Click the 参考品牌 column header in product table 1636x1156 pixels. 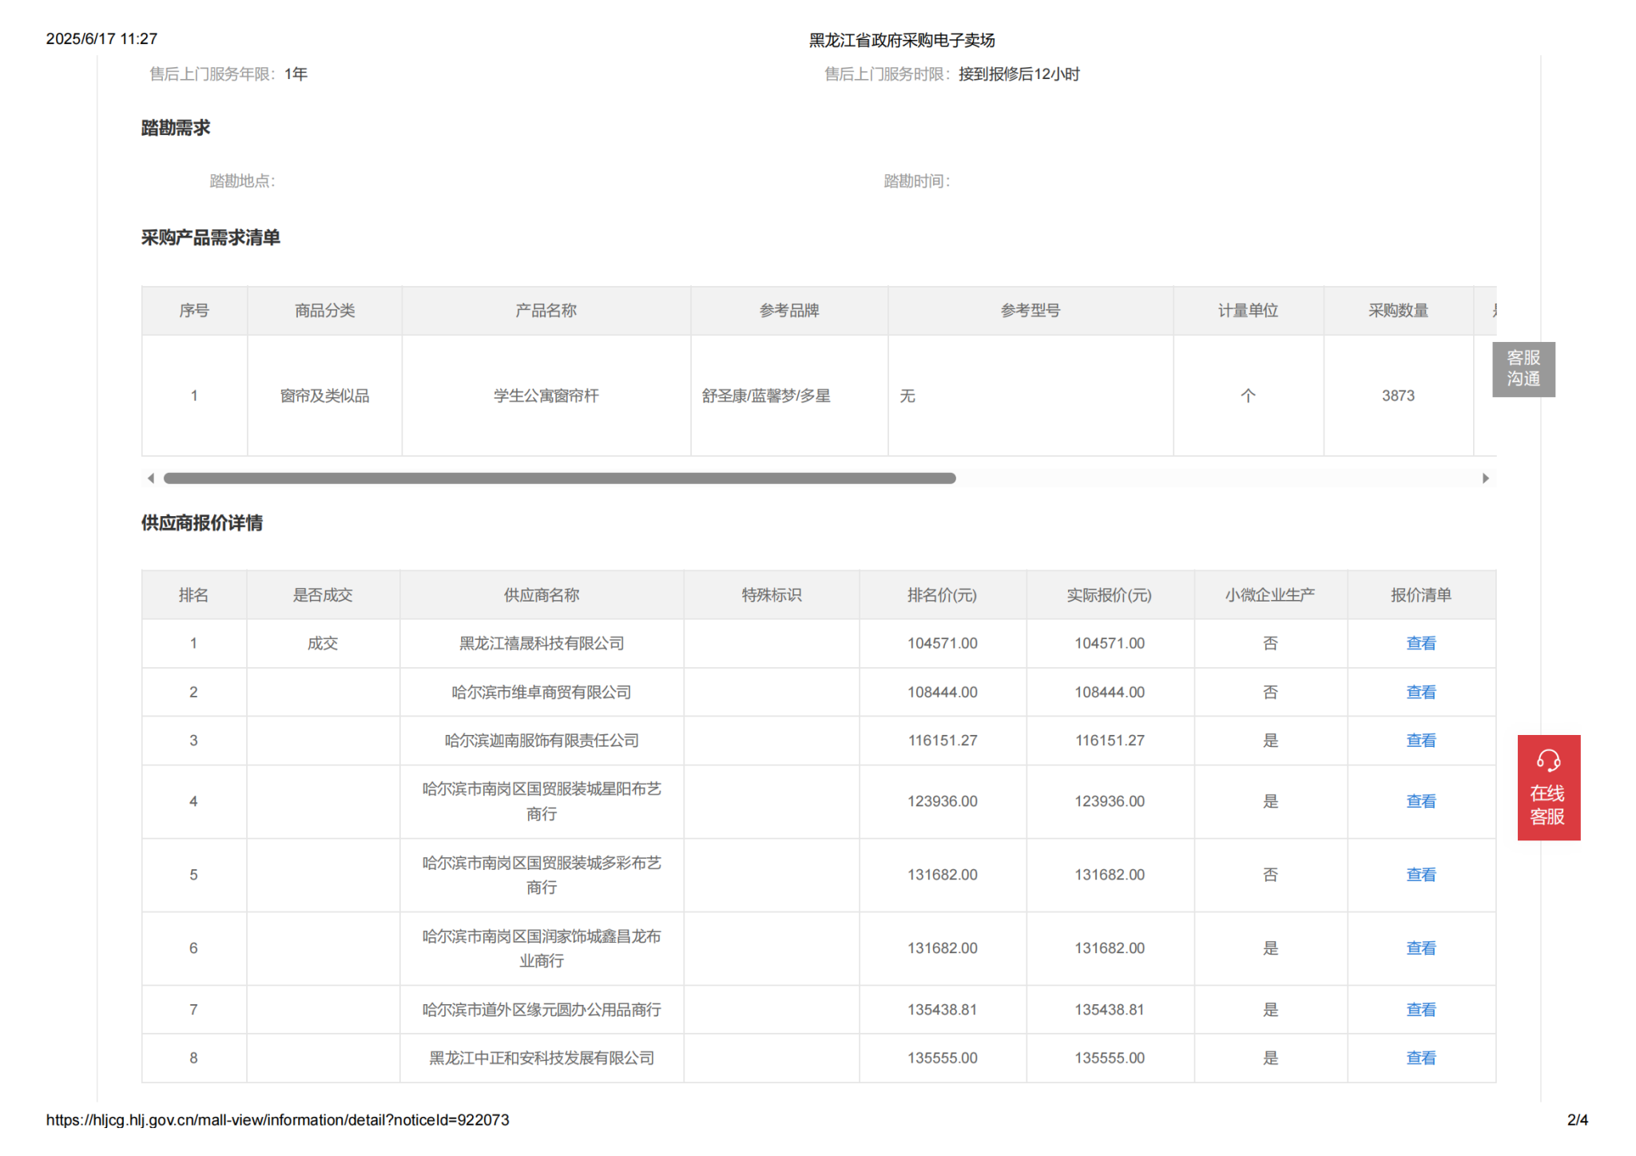(788, 311)
